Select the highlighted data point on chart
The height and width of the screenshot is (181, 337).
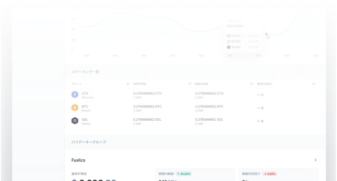tap(266, 34)
